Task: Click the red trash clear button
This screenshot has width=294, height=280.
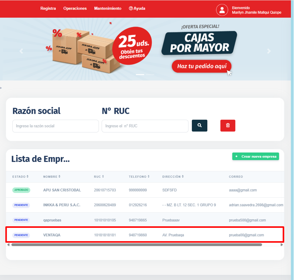Action: [x=228, y=126]
